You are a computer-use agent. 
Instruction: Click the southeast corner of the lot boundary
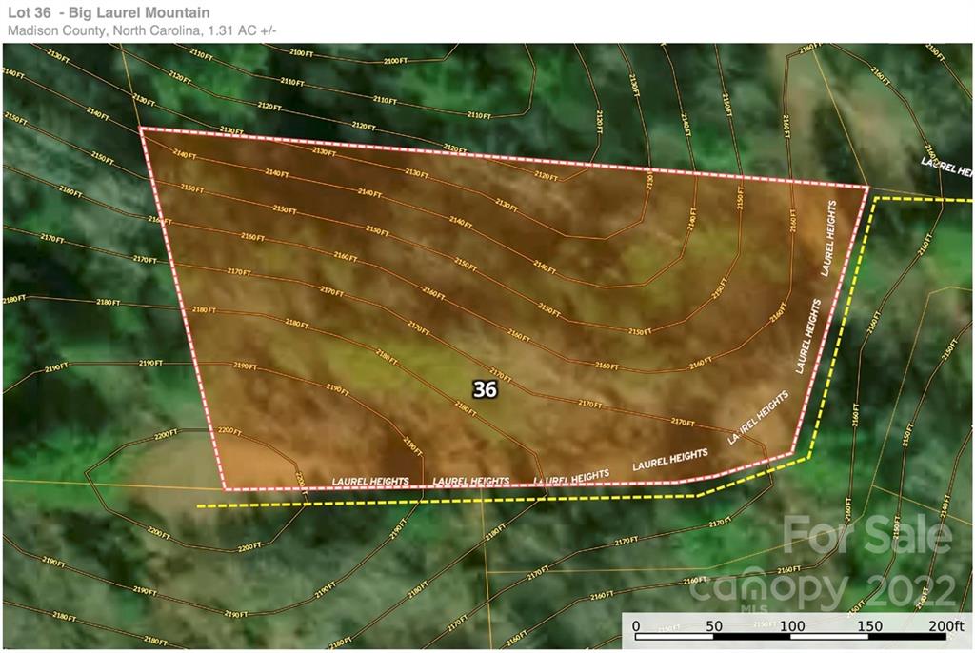792,453
